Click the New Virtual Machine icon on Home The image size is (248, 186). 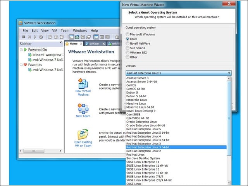(83, 83)
